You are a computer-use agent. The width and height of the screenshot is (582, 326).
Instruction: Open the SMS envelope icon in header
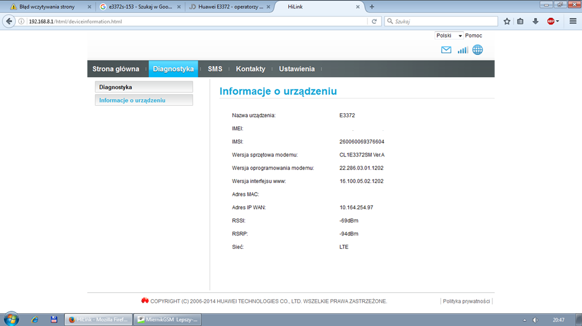(x=446, y=50)
